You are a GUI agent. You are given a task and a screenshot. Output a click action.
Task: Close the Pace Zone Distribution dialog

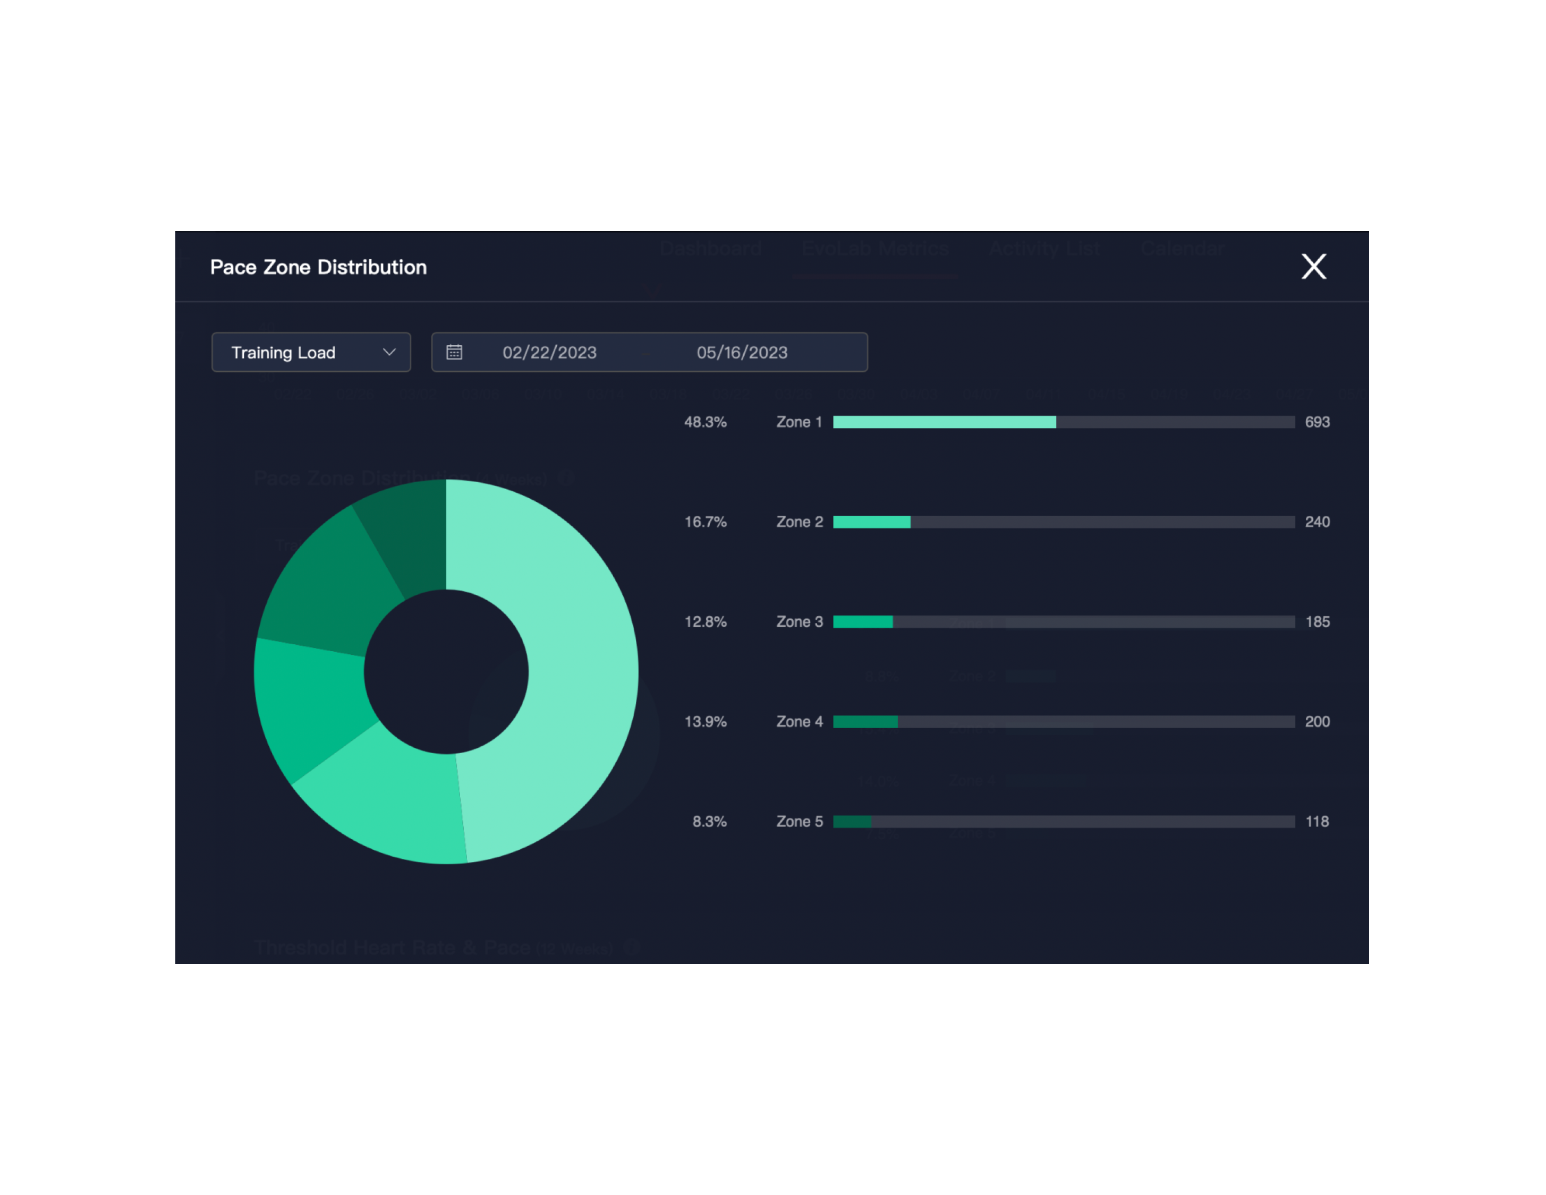click(1314, 267)
